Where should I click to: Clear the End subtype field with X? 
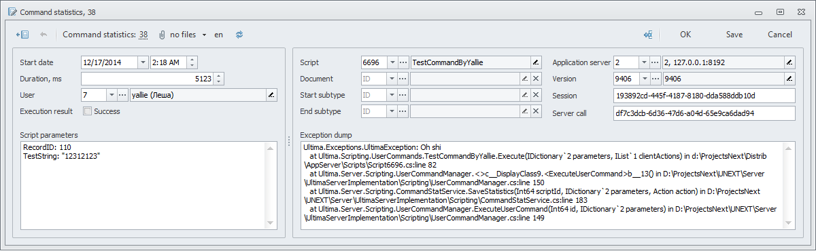click(x=535, y=111)
